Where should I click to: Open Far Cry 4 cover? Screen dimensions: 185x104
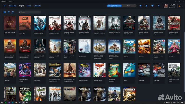pyautogui.click(x=174, y=46)
